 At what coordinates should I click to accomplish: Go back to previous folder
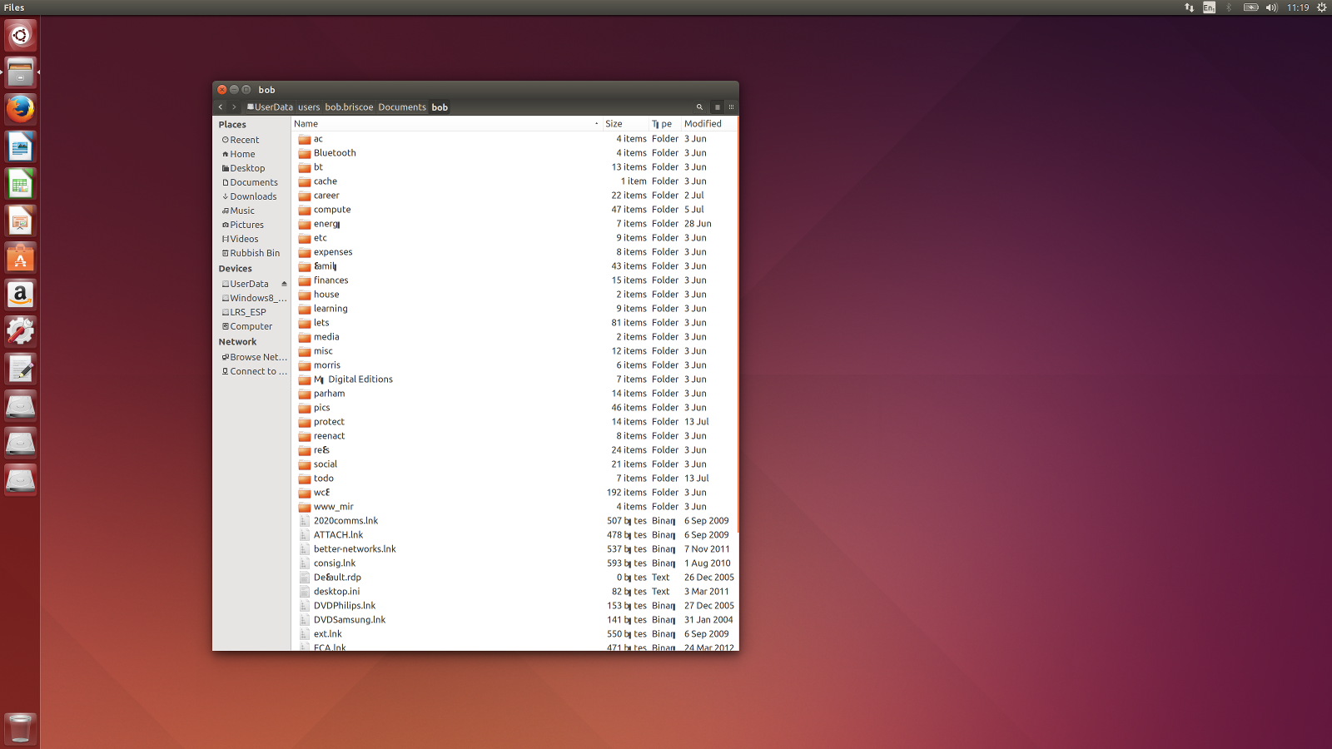pyautogui.click(x=221, y=107)
